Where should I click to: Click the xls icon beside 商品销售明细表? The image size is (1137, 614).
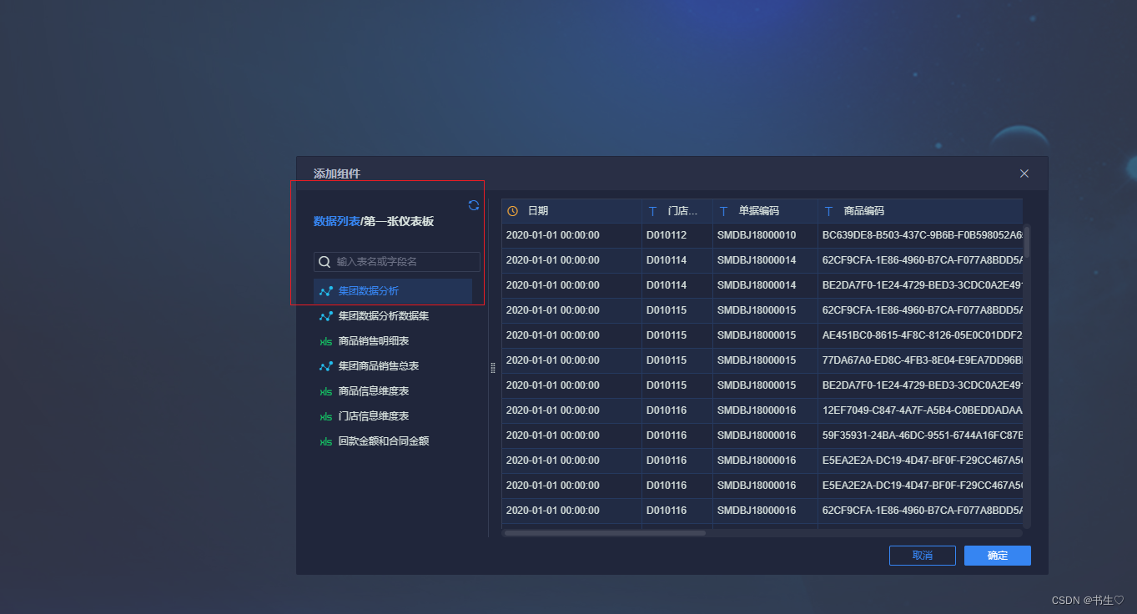[x=326, y=341]
